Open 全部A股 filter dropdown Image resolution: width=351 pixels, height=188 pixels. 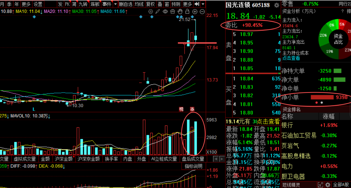pos(341,185)
